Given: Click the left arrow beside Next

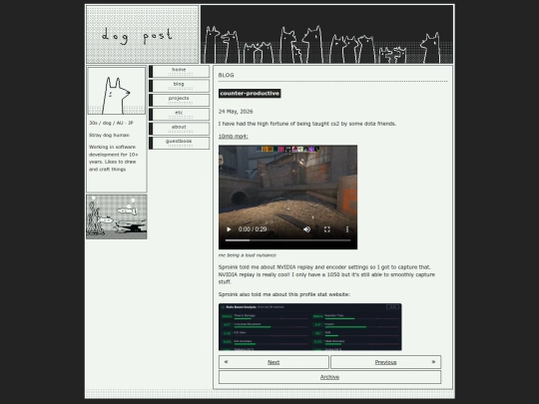Looking at the screenshot, I should coord(226,362).
